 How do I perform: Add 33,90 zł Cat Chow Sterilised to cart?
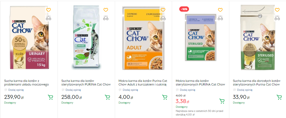pyautogui.click(x=279, y=97)
